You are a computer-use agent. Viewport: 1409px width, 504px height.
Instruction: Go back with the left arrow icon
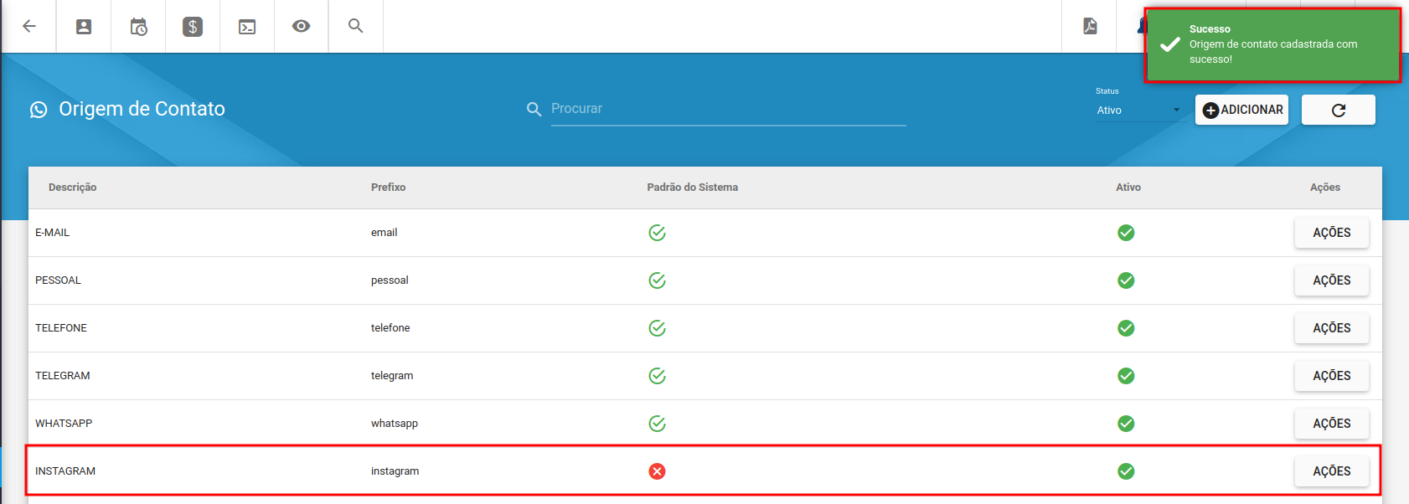(x=29, y=26)
